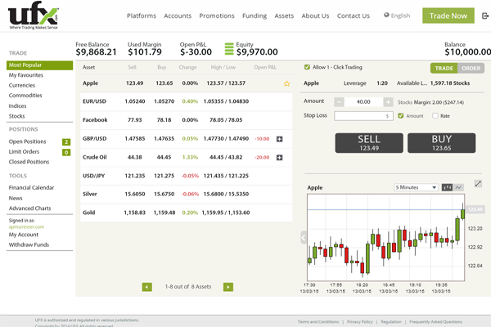This screenshot has height=327, width=491.
Task: Increase amount with plus button
Action: click(388, 101)
